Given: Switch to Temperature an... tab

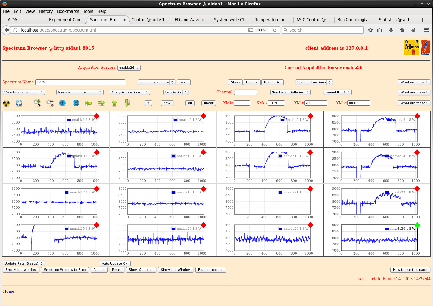Looking at the screenshot, I should 272,20.
